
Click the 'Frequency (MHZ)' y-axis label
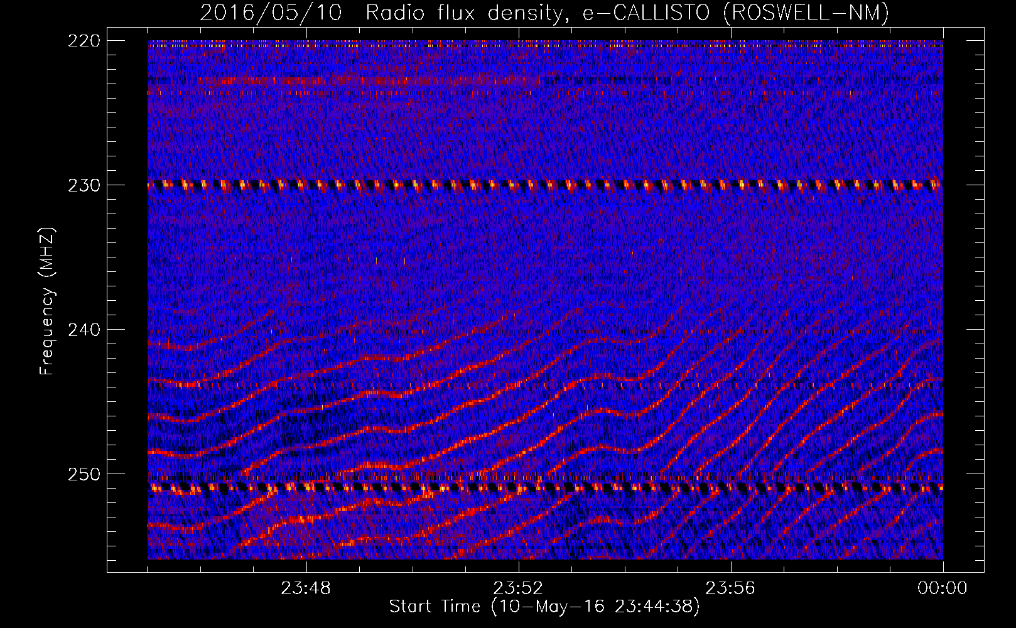(47, 301)
